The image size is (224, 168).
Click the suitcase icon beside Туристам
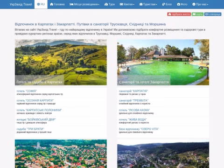[141, 4]
